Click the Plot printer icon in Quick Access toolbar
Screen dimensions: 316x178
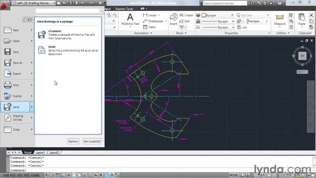(100, 3)
